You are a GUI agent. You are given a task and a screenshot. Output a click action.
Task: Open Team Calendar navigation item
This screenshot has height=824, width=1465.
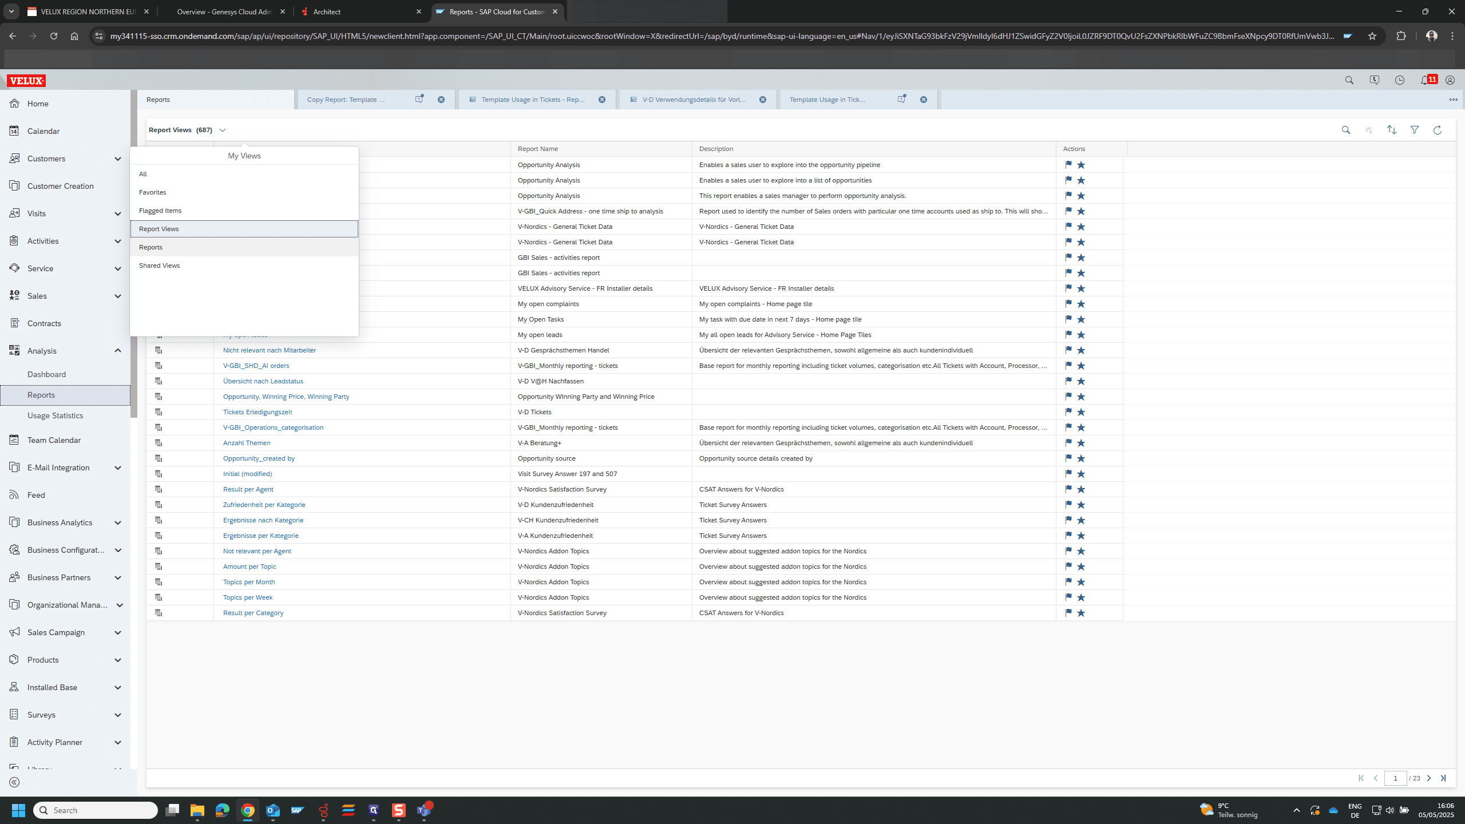click(x=54, y=440)
